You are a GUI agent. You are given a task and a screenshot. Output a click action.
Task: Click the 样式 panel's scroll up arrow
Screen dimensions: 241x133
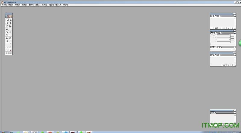[x=235, y=57]
